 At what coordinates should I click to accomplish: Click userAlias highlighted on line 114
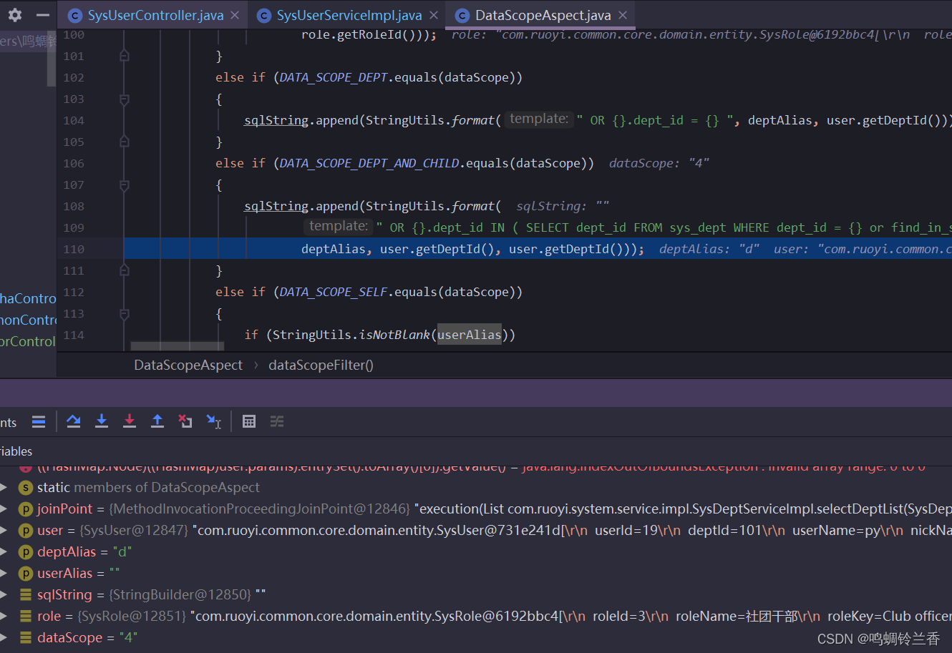coord(470,335)
